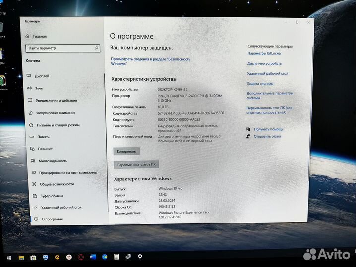The height and width of the screenshot is (267, 356).
Task: Open the blue shield app in taskbar
Action: 46,257
